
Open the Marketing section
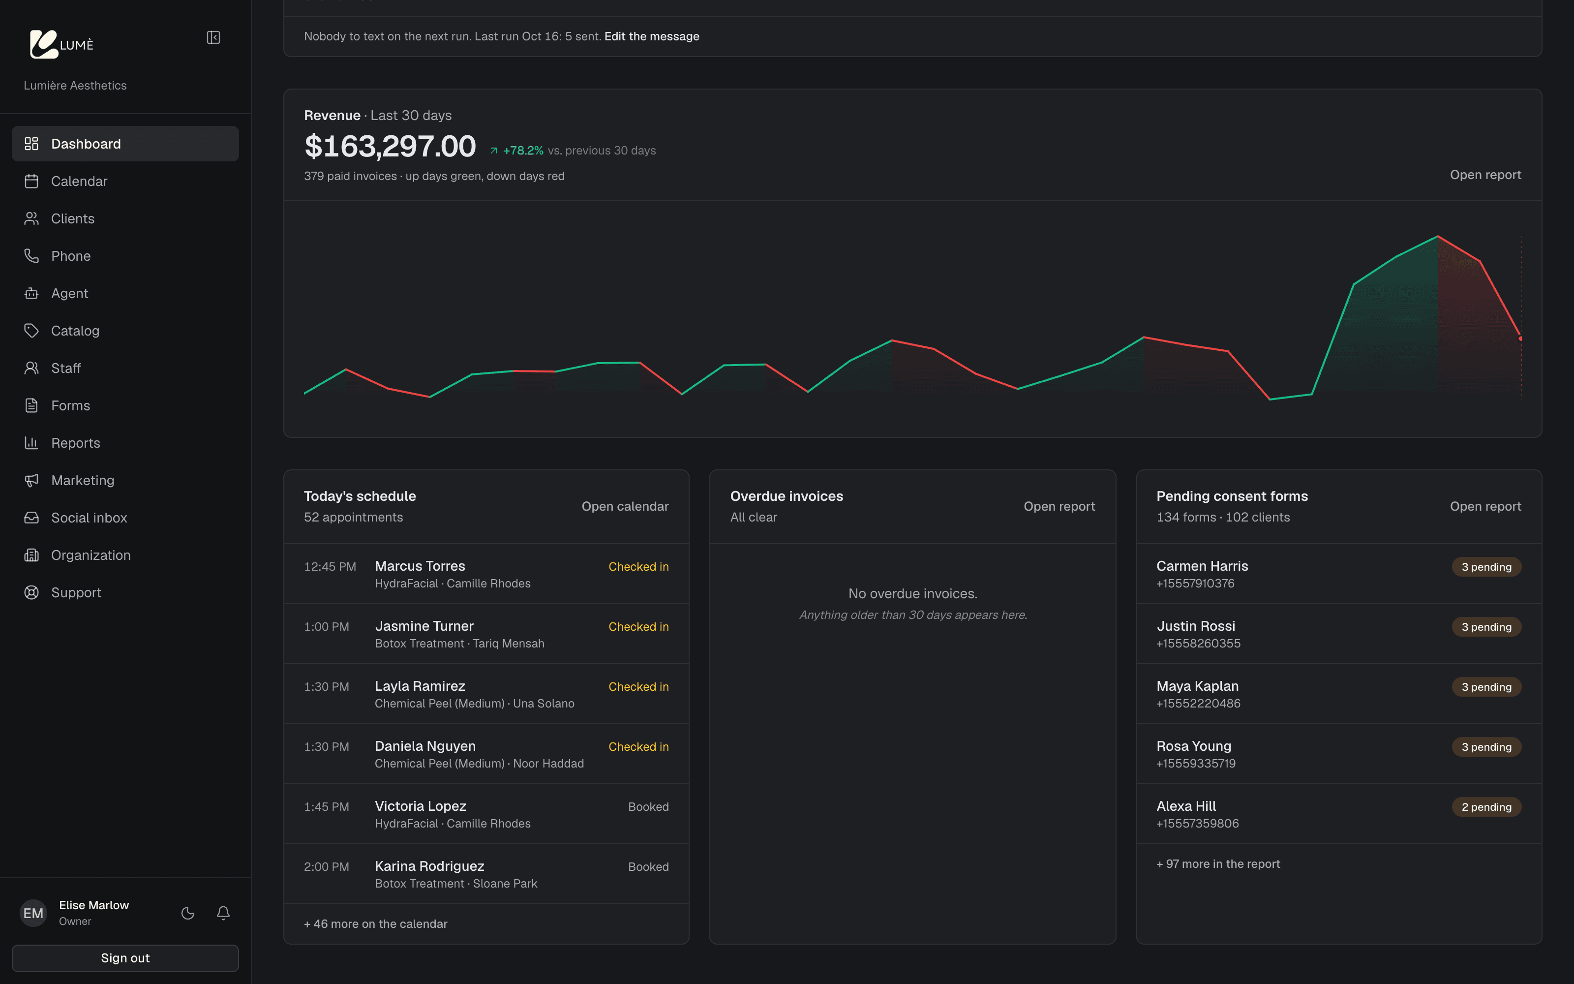(x=125, y=480)
